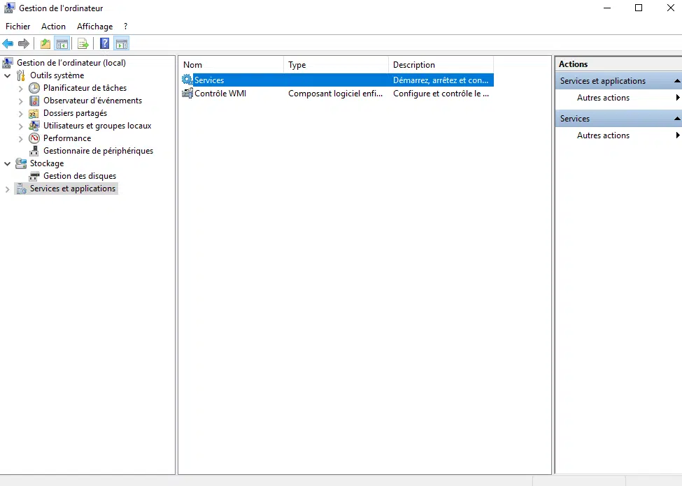Click the Observateur d'événements icon
Image resolution: width=682 pixels, height=486 pixels.
point(34,101)
